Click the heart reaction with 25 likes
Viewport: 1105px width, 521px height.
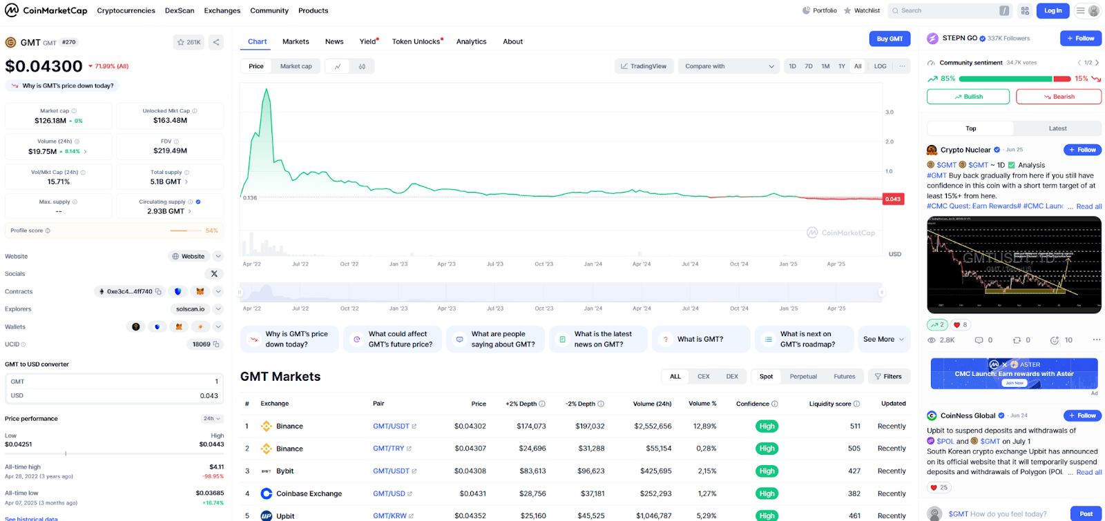tap(939, 487)
